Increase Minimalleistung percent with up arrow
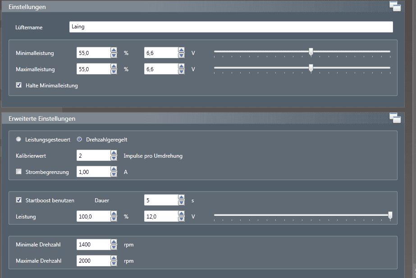Screen dimensions: 416x278 pos(114,50)
